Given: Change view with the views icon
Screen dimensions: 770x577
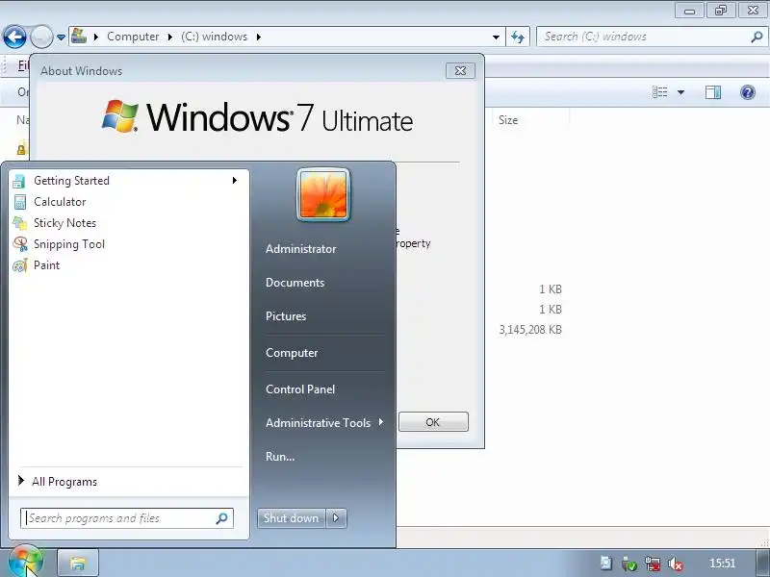Looking at the screenshot, I should pos(659,92).
